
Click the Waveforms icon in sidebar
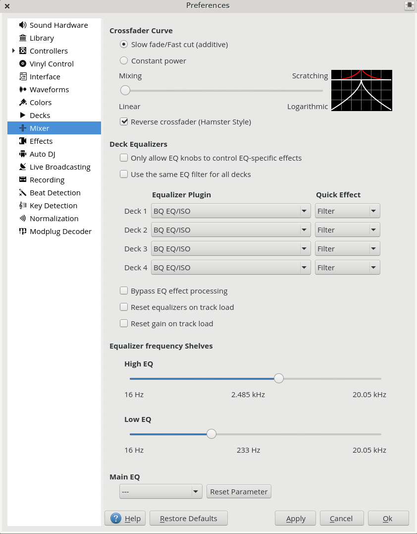coord(22,90)
